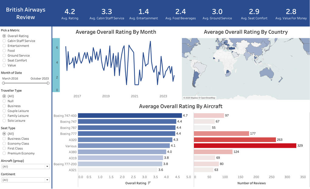This screenshot has width=310, height=189.
Task: Click the Average Overall Rating By Country title
Action: (x=246, y=32)
